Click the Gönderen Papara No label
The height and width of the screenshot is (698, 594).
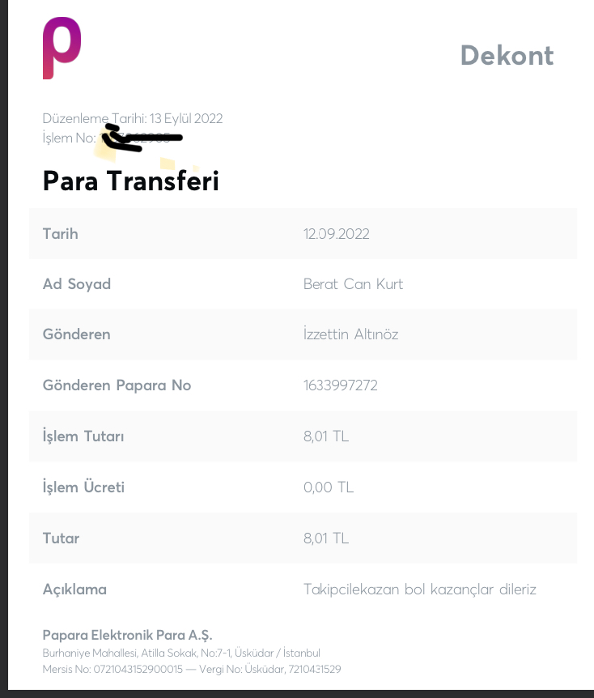117,385
